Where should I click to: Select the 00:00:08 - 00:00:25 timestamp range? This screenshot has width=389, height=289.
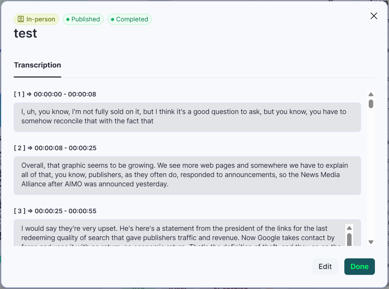pyautogui.click(x=65, y=148)
